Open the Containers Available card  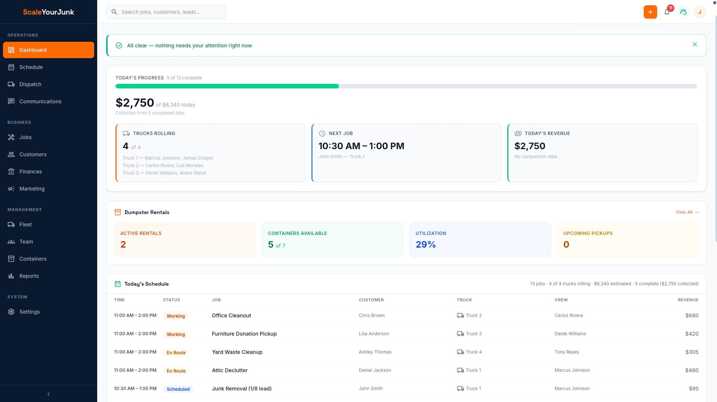(x=332, y=239)
